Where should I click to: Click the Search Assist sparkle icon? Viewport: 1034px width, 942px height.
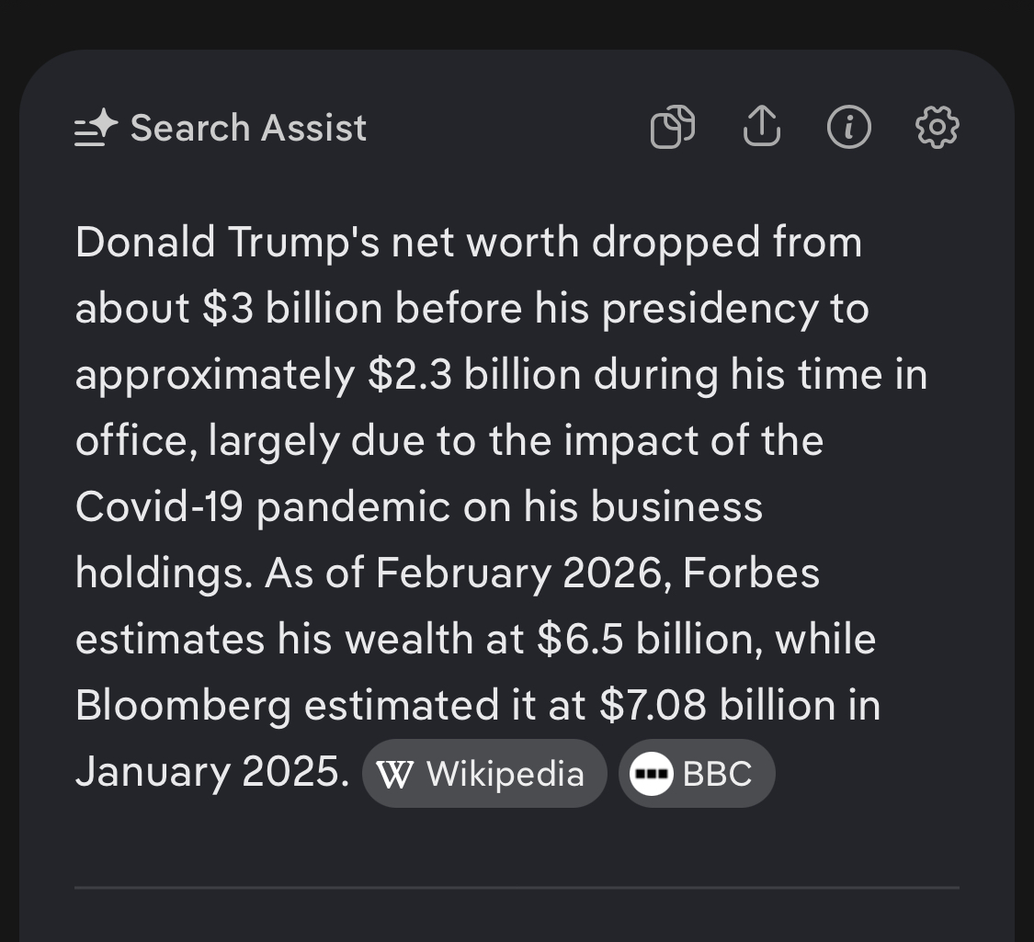coord(97,127)
